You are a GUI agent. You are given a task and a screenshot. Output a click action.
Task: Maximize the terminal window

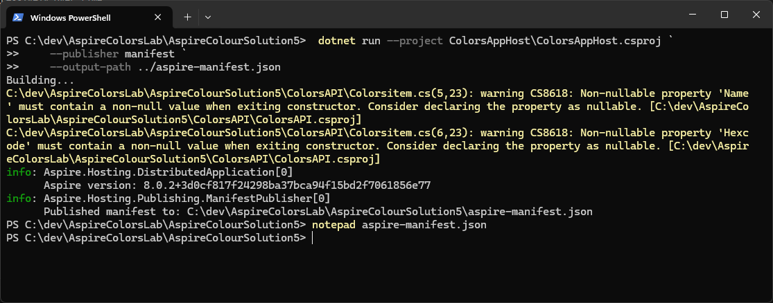pos(724,15)
